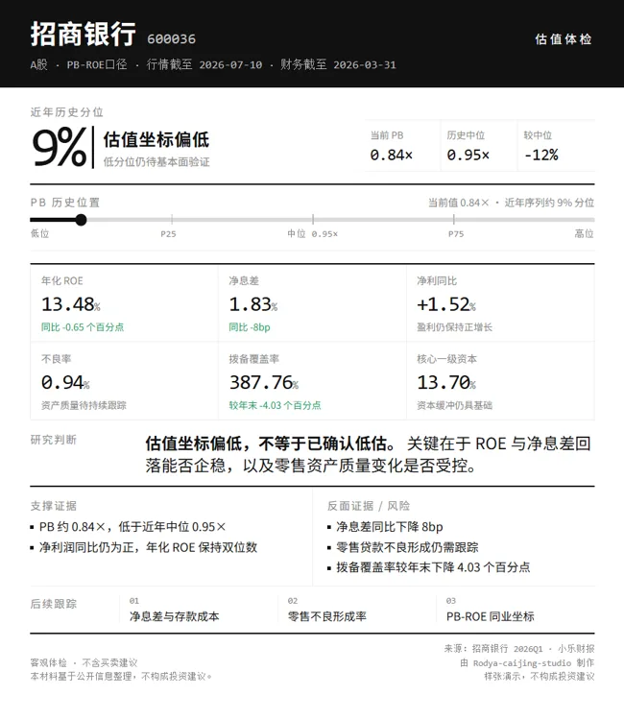Click the 同比 -8bp note
This screenshot has width=624, height=719.
click(x=250, y=327)
